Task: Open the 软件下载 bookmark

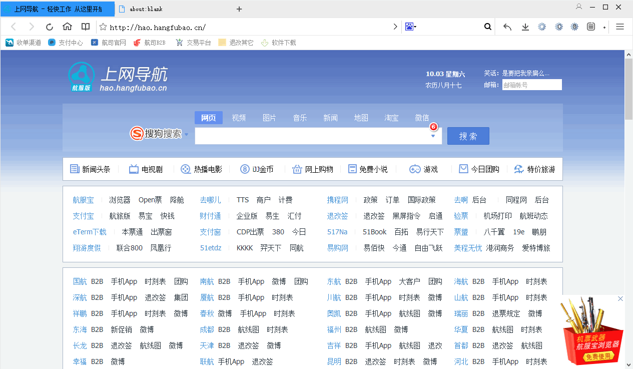Action: [279, 43]
